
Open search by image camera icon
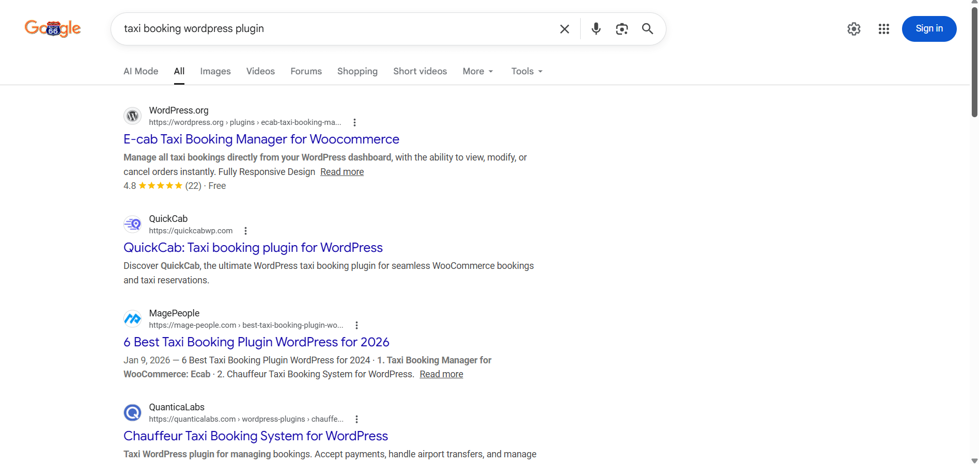(621, 29)
